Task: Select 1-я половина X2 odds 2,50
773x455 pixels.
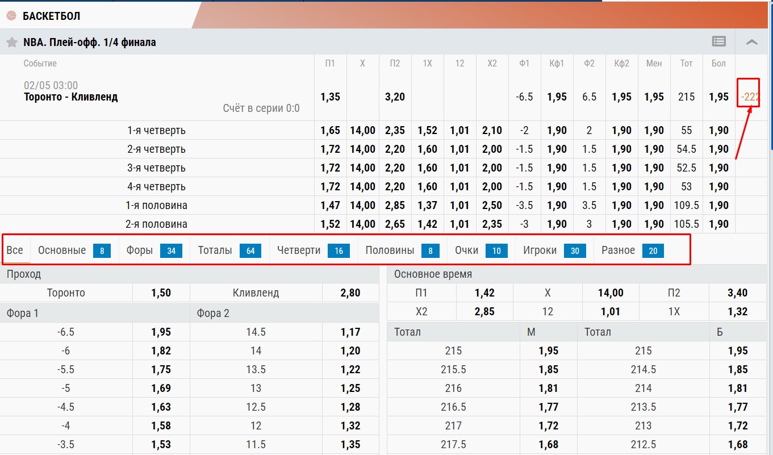Action: pos(492,206)
